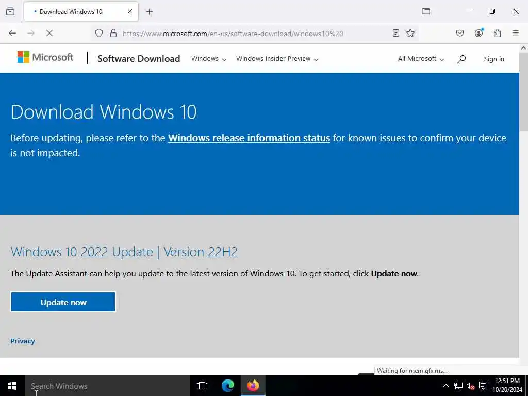Open the Firefox account icon
The width and height of the screenshot is (528, 396).
(x=479, y=33)
